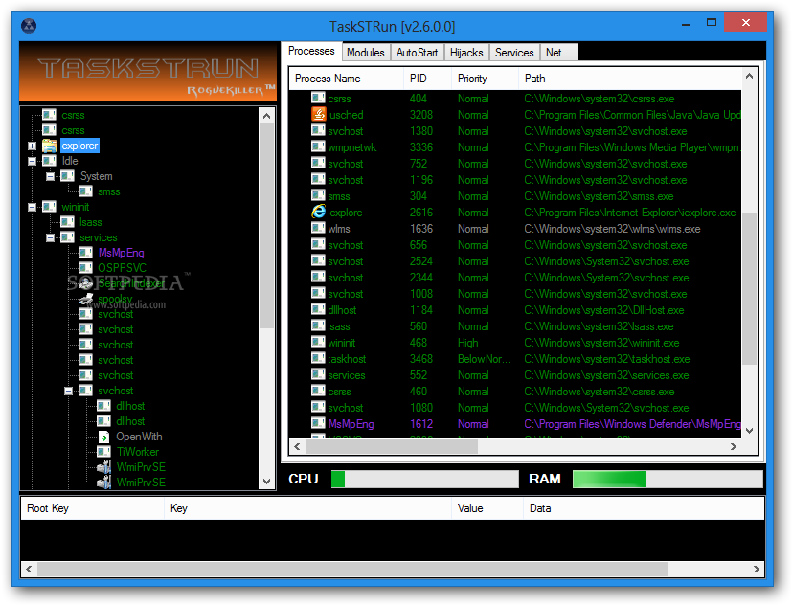
Task: Click the RAM usage bar
Action: [x=668, y=479]
